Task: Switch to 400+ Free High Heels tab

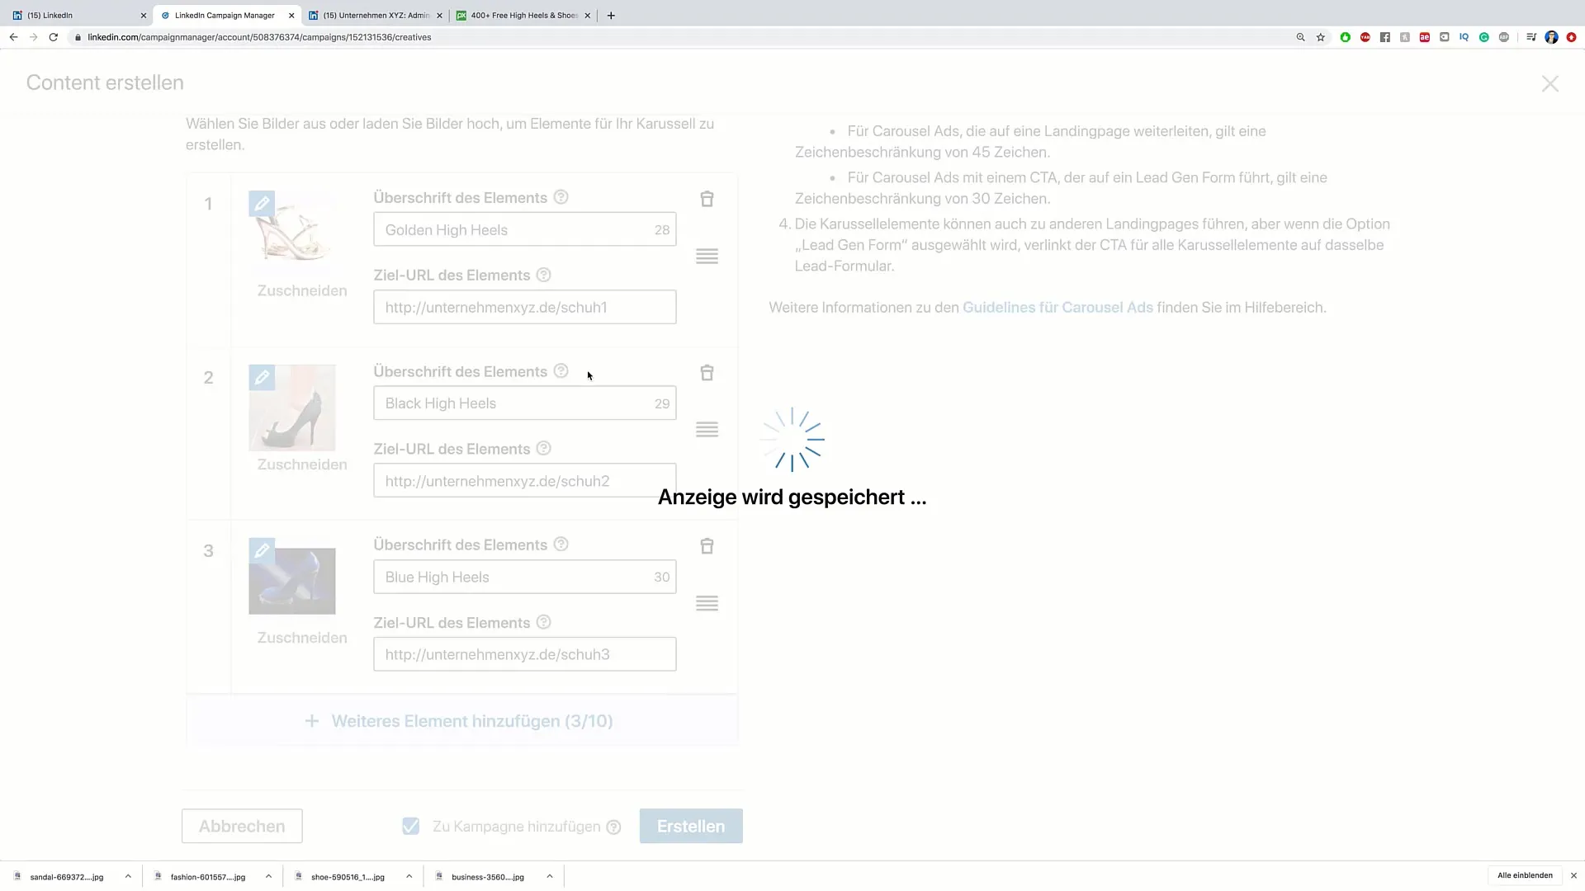Action: click(523, 15)
